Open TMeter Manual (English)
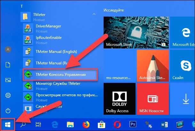This screenshot has width=195, height=131. 60,51
